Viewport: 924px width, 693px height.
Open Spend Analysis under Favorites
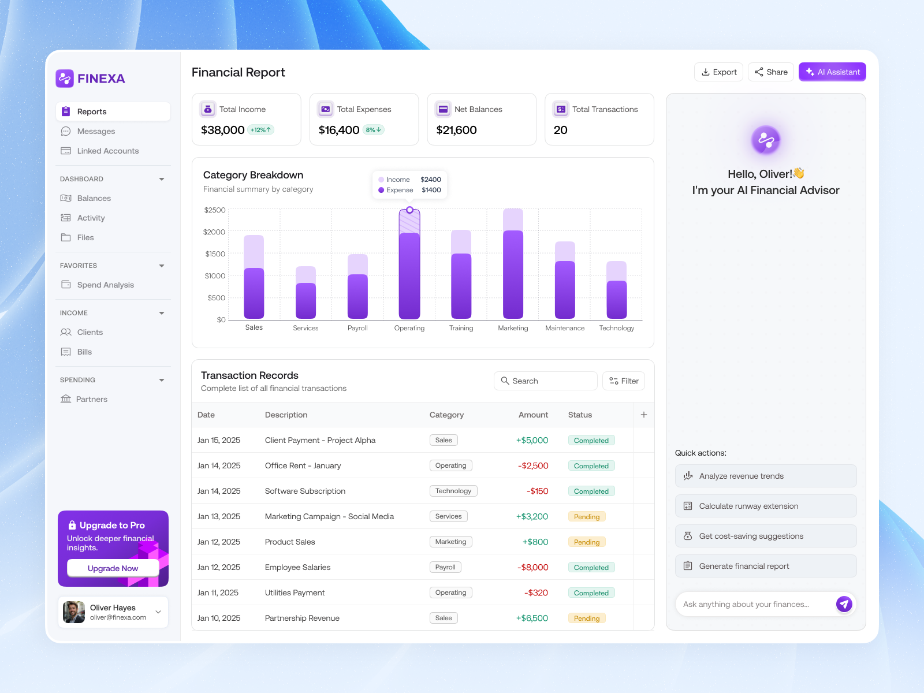point(106,285)
